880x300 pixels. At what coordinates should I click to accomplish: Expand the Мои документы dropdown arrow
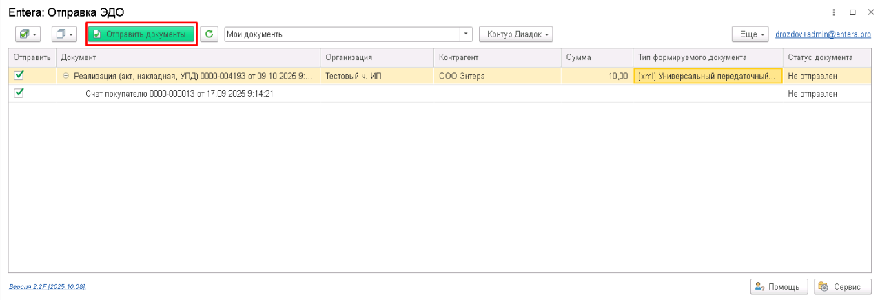467,34
